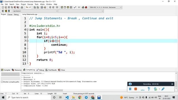Click the Stop Execution X icon
This screenshot has height=100, width=178.
(79, 7)
